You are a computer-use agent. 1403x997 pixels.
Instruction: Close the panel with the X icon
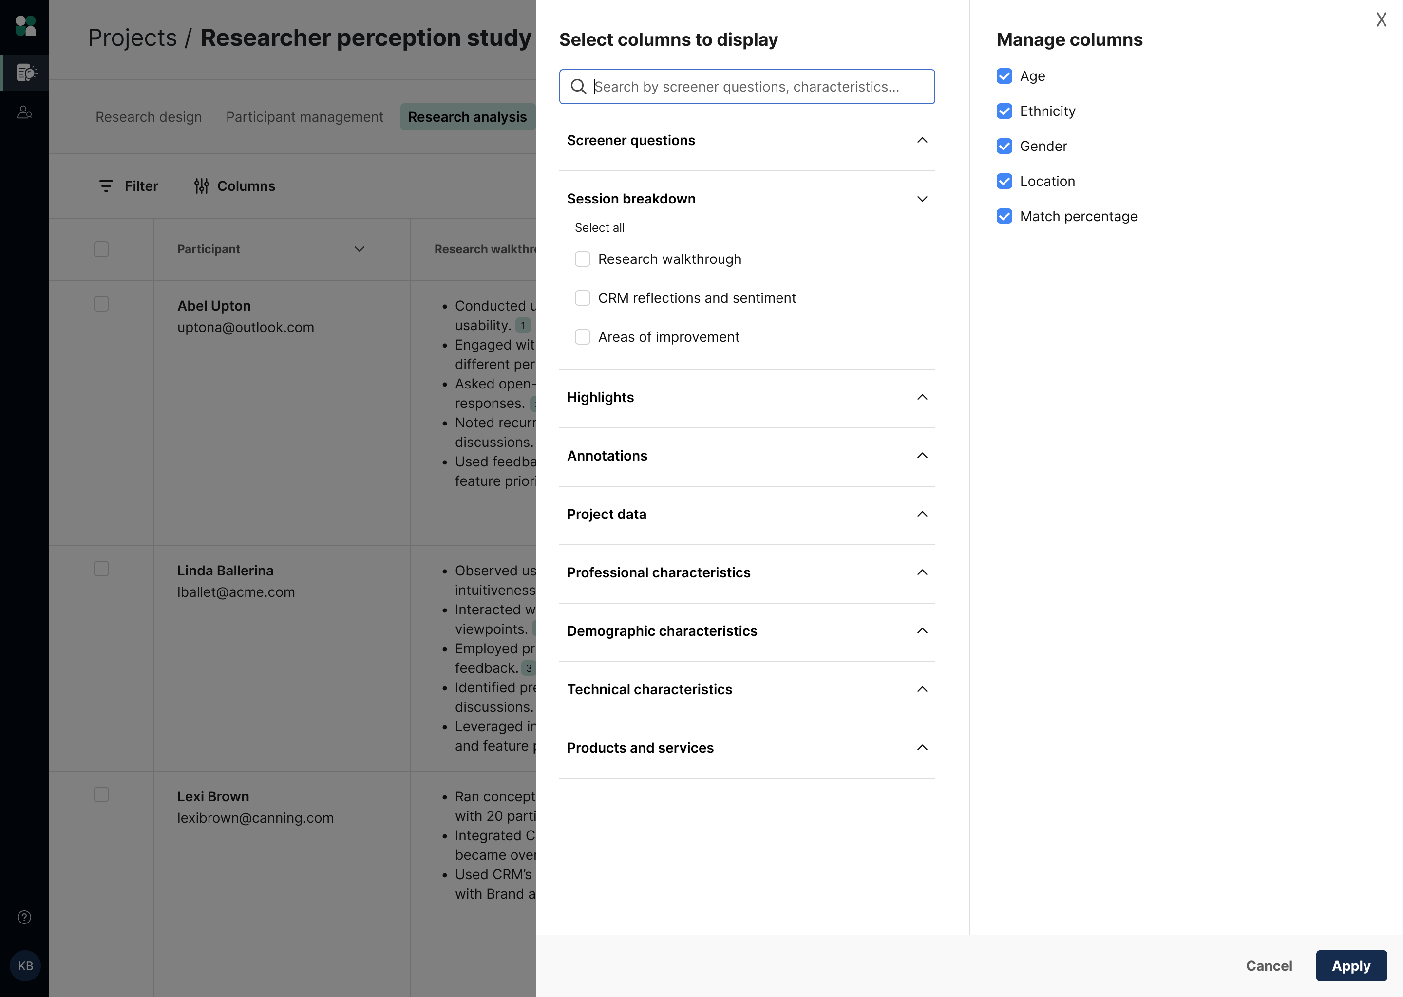tap(1381, 19)
